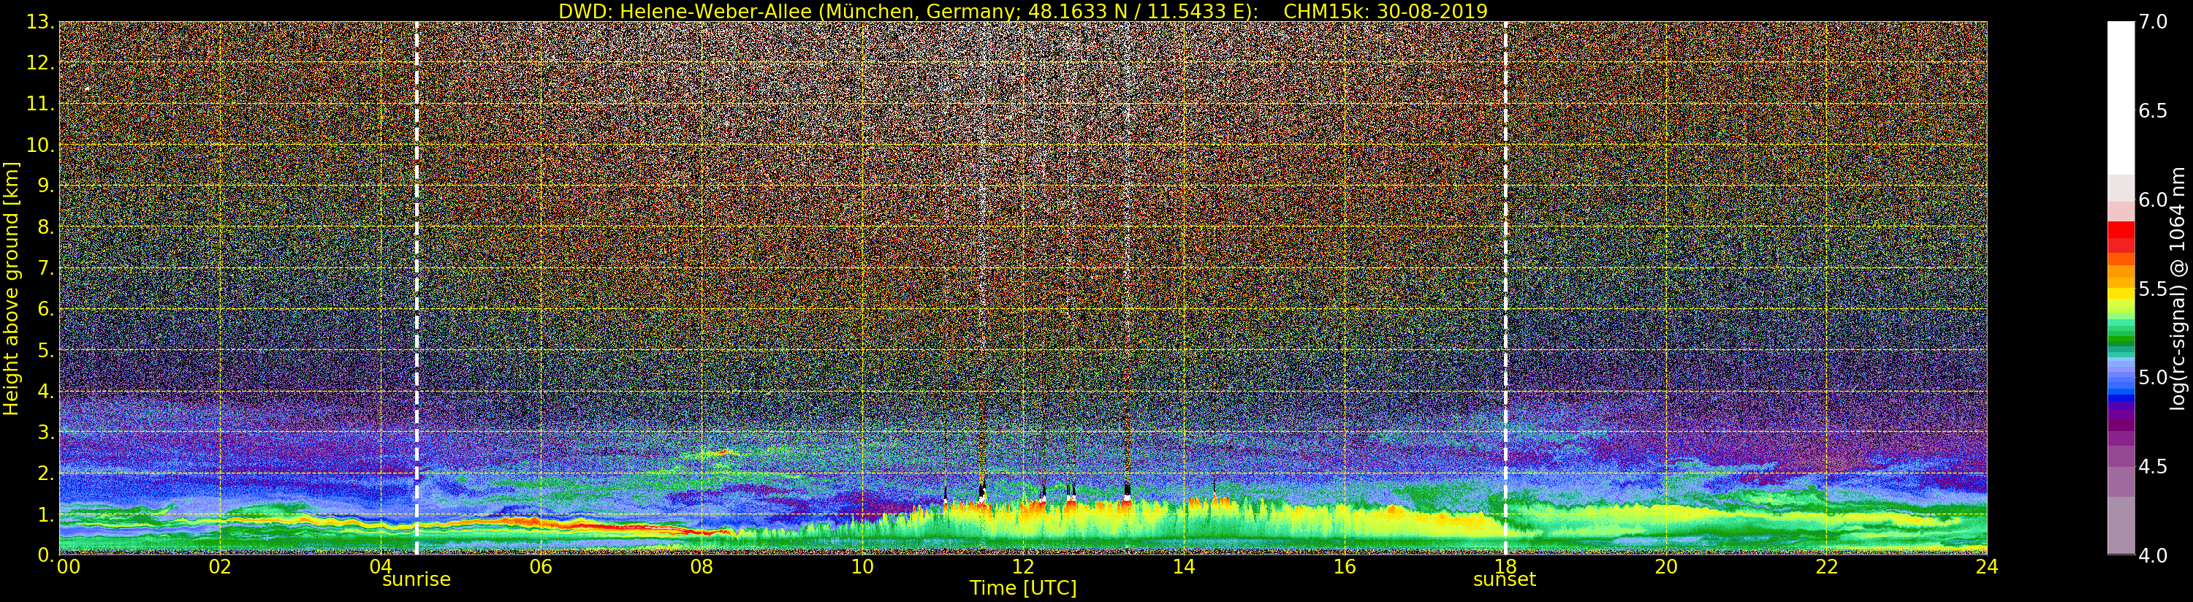The height and width of the screenshot is (602, 2193).
Task: Click the 'CHM15k: 30-08-2019' date in title
Action: 1385,11
